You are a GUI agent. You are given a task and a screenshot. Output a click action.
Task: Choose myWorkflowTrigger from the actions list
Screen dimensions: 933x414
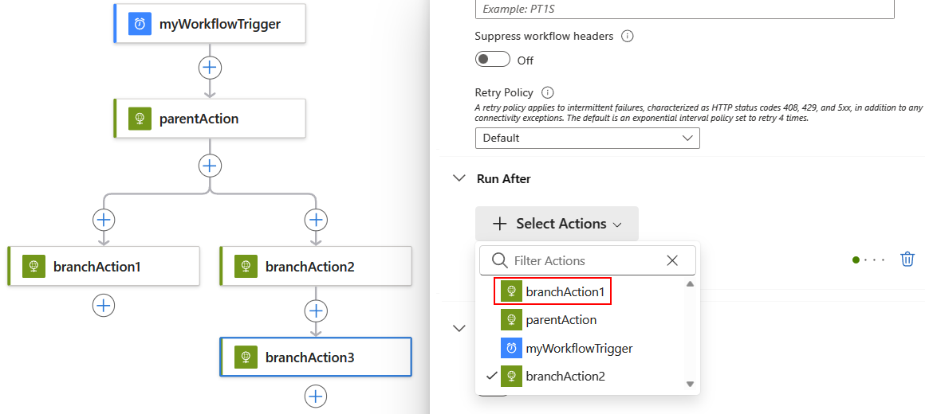(x=579, y=348)
